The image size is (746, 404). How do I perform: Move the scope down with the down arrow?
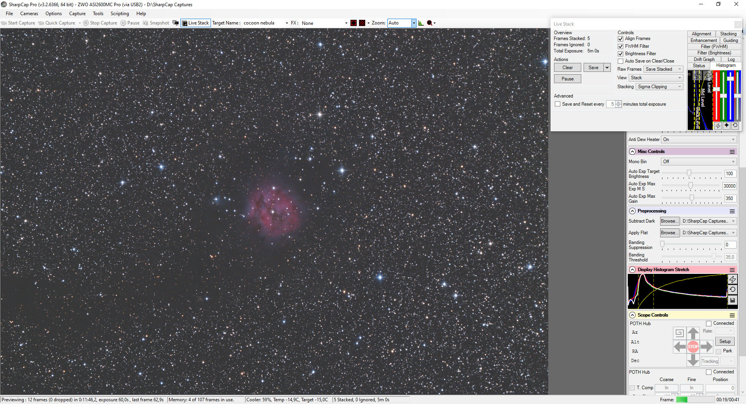point(693,360)
